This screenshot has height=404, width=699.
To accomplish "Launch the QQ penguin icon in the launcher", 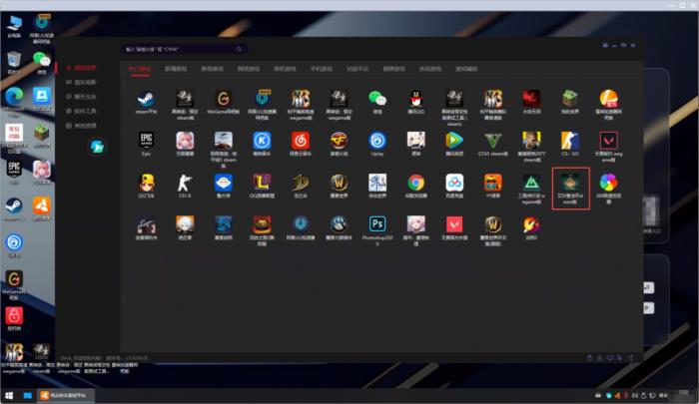I will coord(416,99).
